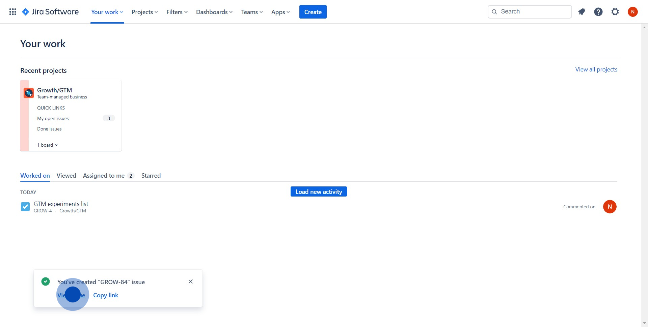The width and height of the screenshot is (648, 327).
Task: Switch to the Viewed tab
Action: 66,176
